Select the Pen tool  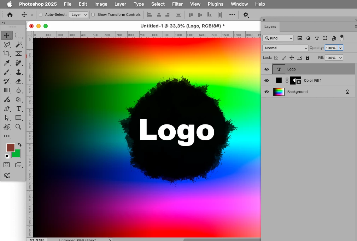(7, 109)
